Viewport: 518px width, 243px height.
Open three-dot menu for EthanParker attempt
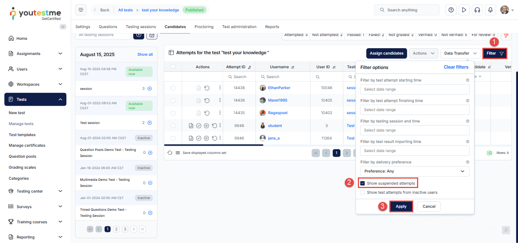click(x=220, y=88)
